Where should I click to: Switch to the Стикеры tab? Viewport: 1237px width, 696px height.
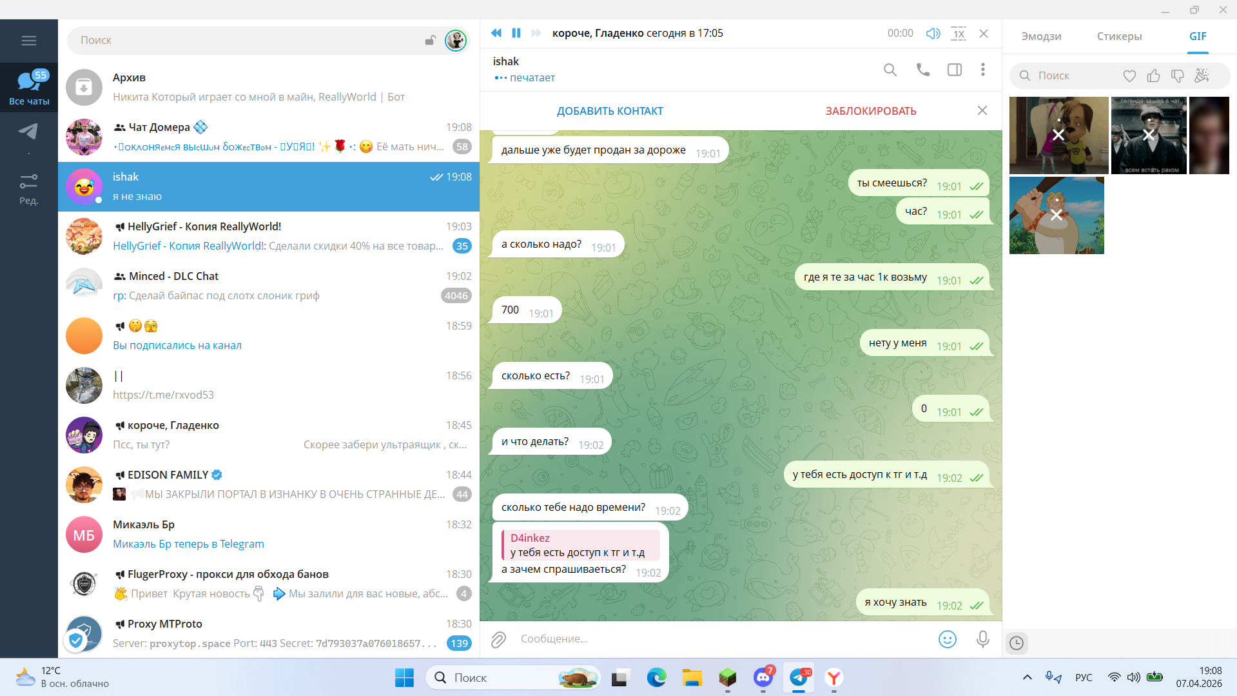coord(1120,36)
